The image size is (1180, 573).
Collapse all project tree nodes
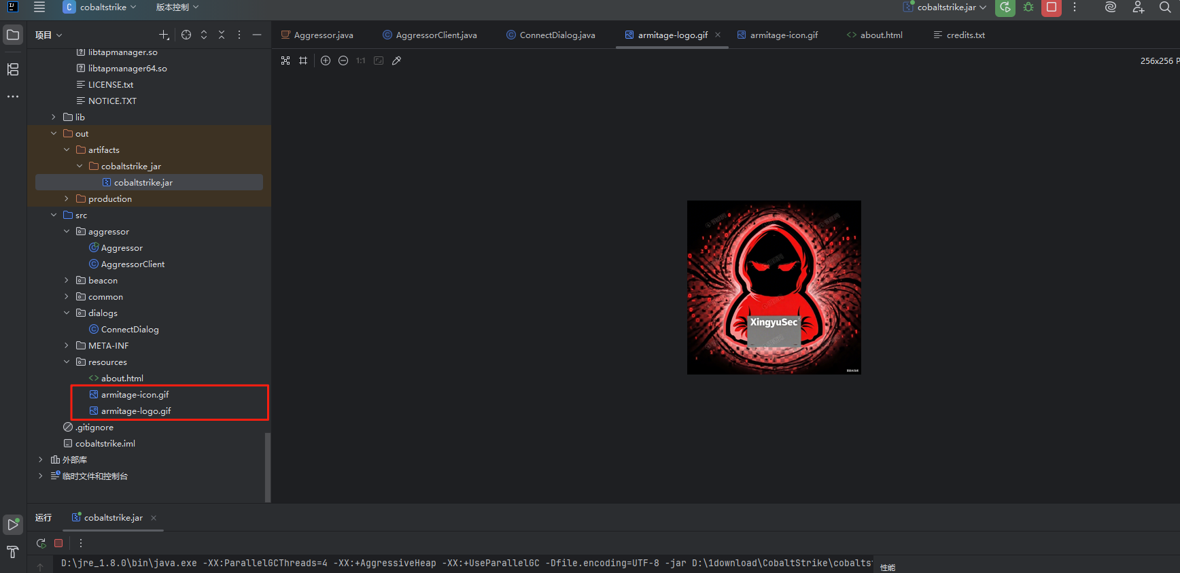(222, 35)
